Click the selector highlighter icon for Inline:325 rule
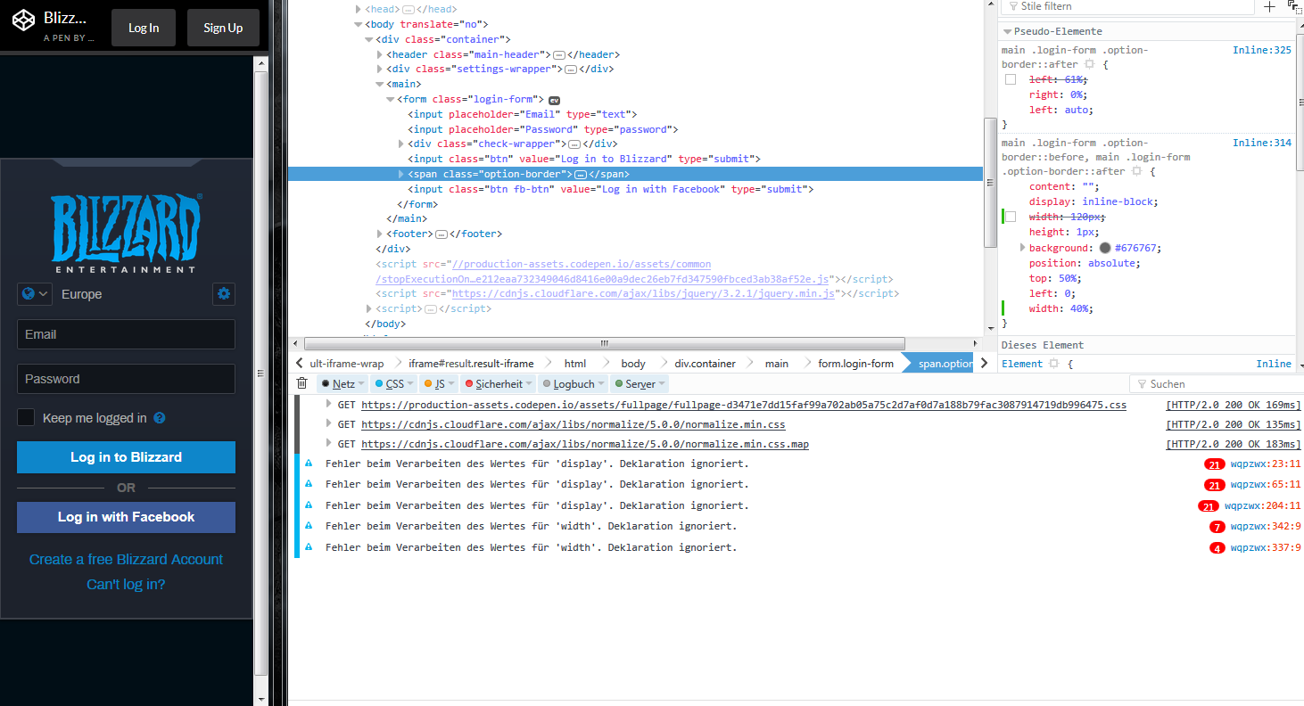Image resolution: width=1304 pixels, height=706 pixels. pos(1088,65)
